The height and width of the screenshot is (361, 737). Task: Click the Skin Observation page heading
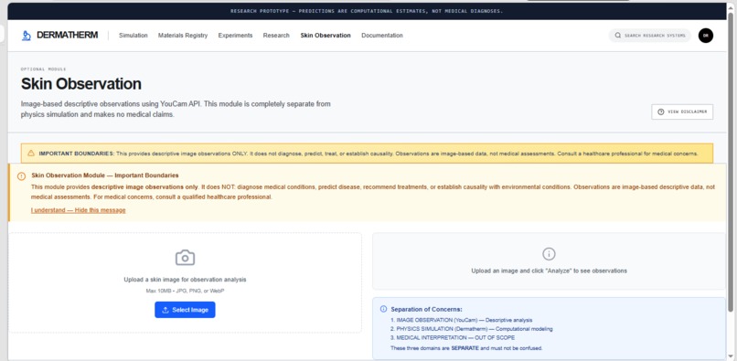80,84
